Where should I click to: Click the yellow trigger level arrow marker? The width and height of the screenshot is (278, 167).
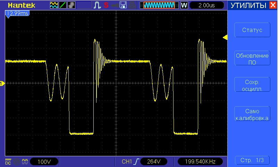point(225,37)
